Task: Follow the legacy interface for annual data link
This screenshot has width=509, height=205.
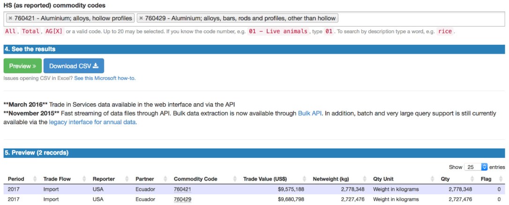Action: coord(93,122)
